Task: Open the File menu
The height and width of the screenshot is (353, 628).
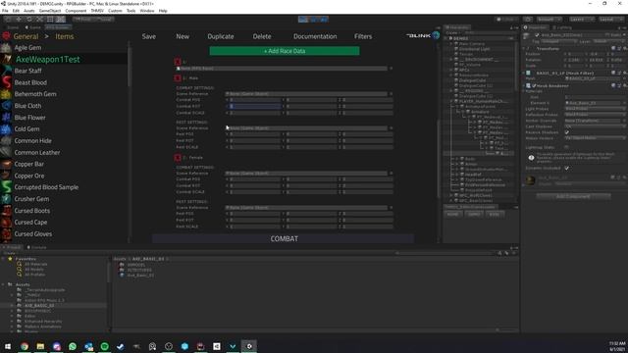Action: [x=5, y=11]
